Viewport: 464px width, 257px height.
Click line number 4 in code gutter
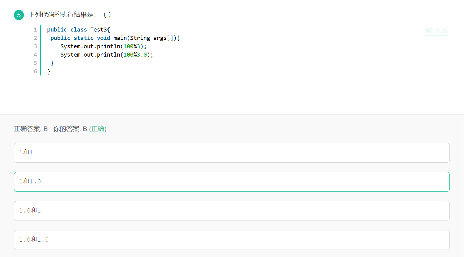(x=35, y=55)
